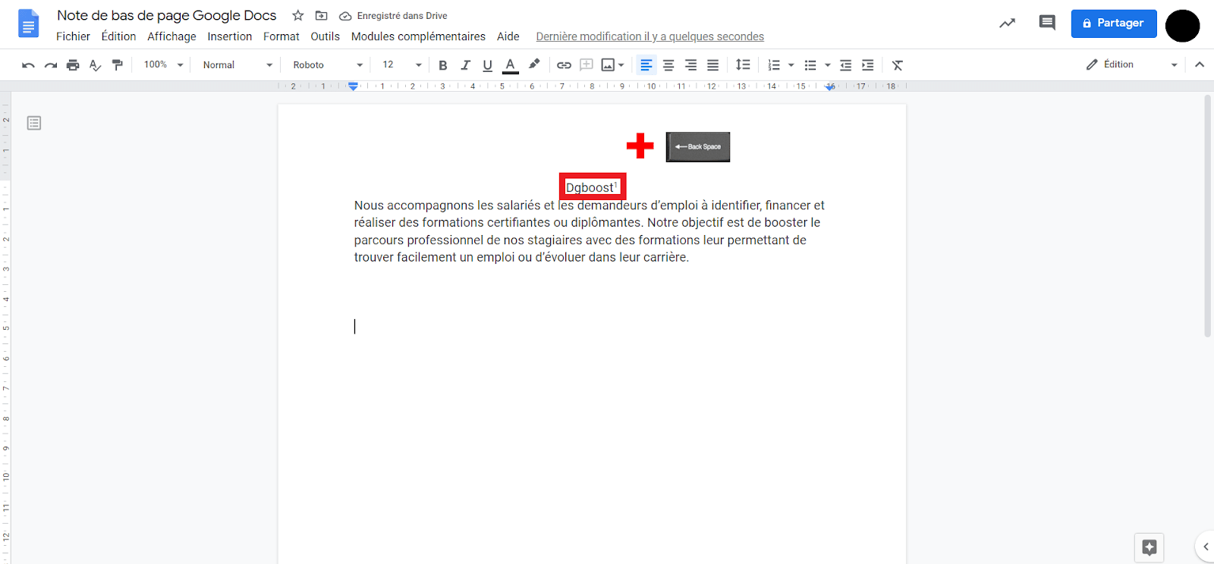Align text to the right
This screenshot has height=564, width=1214.
click(x=690, y=65)
